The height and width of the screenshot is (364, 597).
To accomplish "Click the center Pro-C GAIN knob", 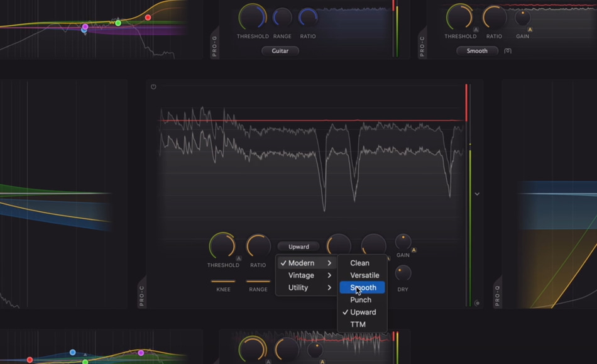I will click(x=403, y=242).
